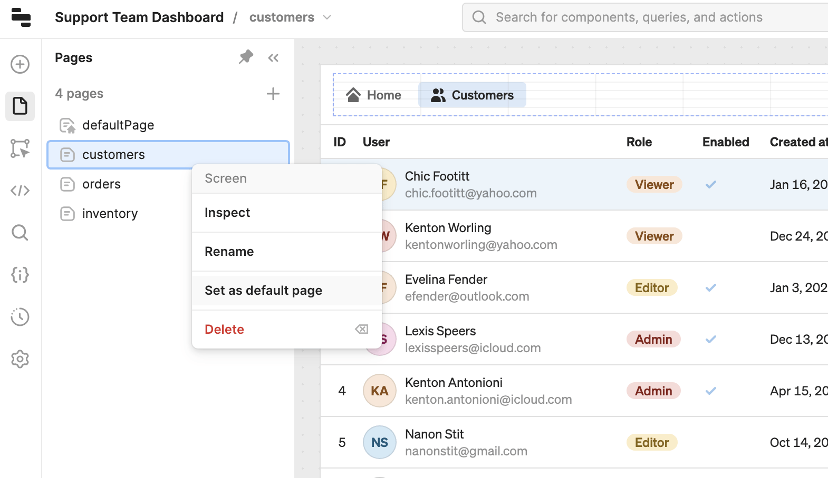
Task: Click Viewer role tag for Chic Footitt
Action: [654, 185]
